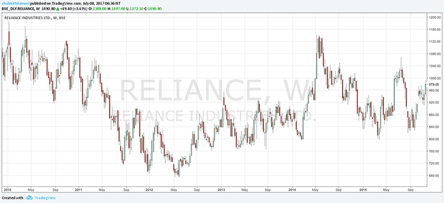Click the 2011 time axis label
Screen dimensions: 444x203
click(x=78, y=190)
